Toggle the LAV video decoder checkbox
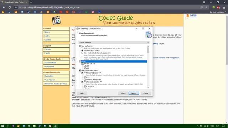 pos(82,82)
